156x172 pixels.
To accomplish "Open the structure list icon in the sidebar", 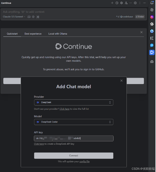I will pyautogui.click(x=152, y=38).
